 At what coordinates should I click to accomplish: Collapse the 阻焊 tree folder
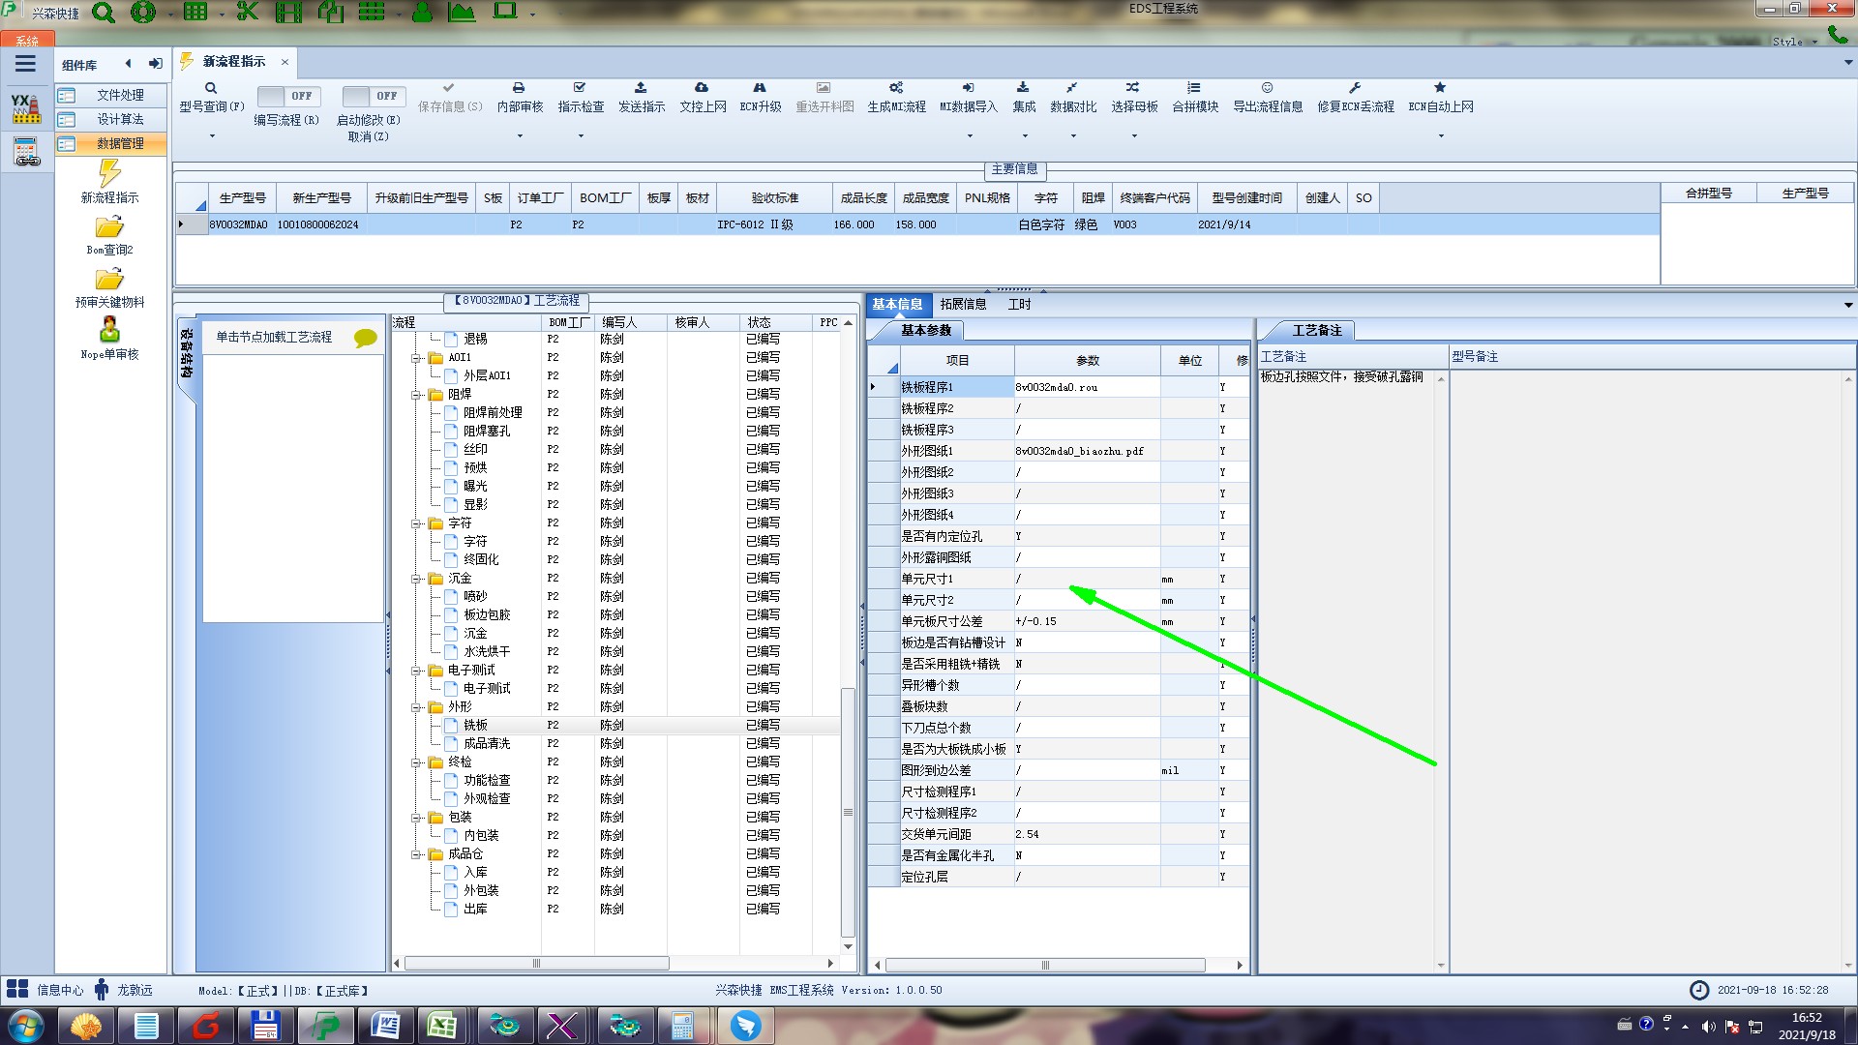(x=417, y=395)
